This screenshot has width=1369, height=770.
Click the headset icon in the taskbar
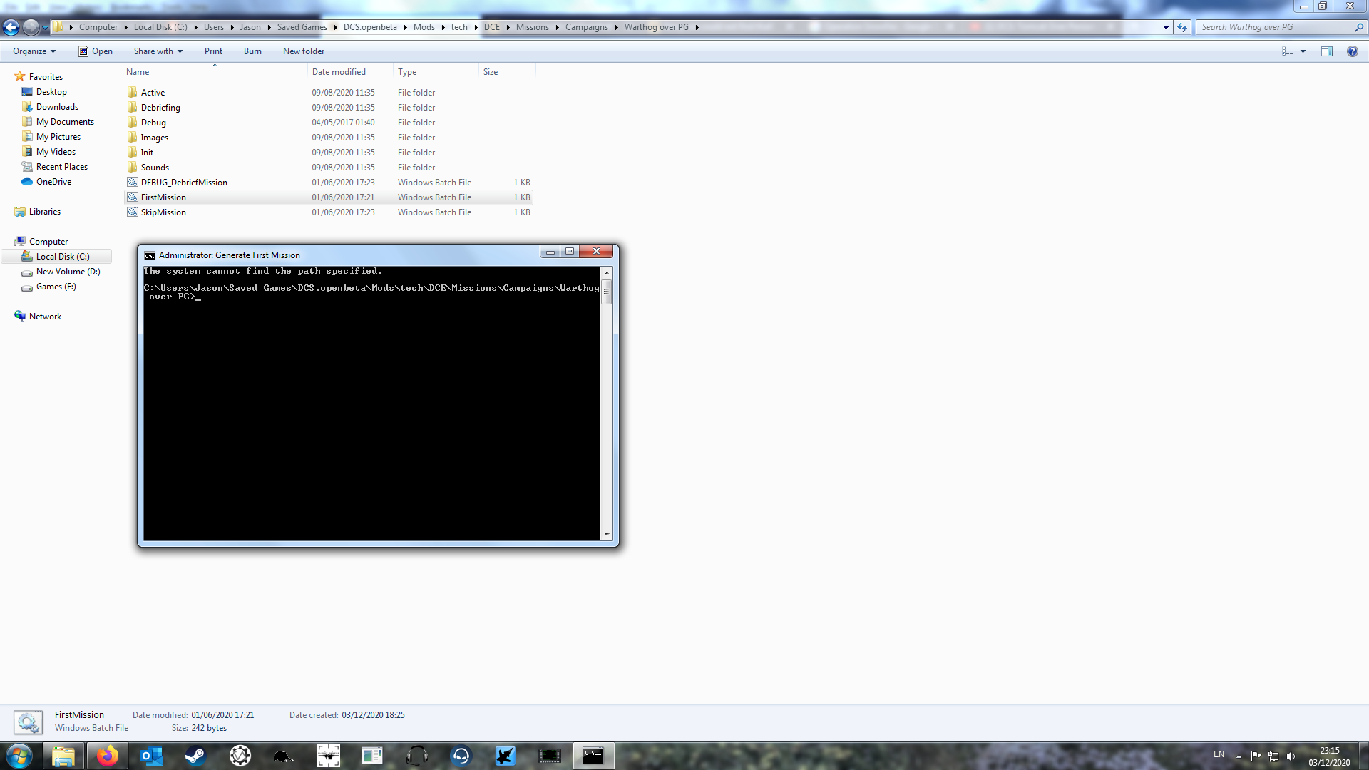click(x=417, y=756)
